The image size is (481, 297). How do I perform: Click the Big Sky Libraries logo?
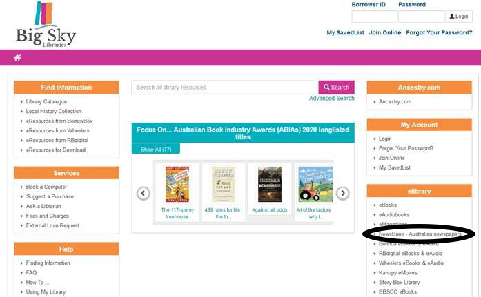click(x=46, y=25)
